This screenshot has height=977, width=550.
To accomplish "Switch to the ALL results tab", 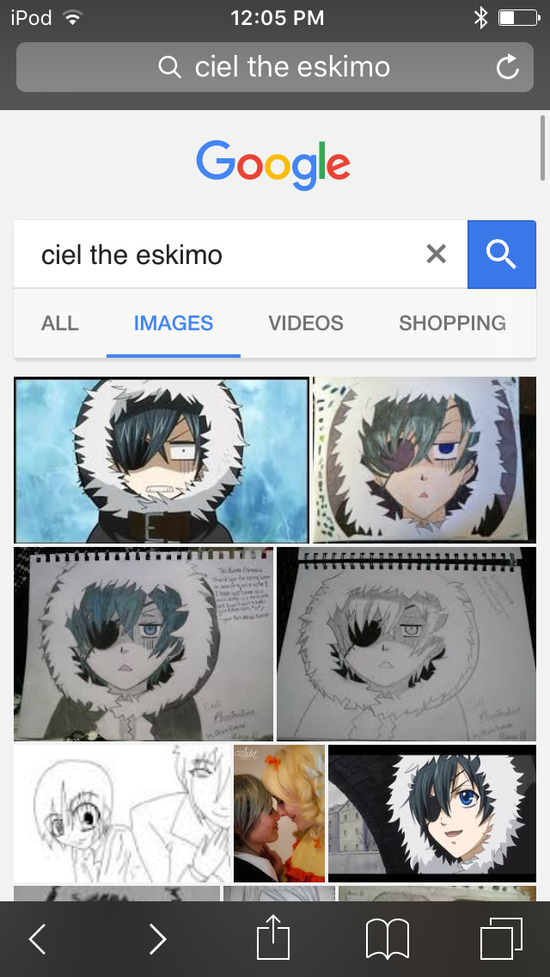I will pos(60,323).
